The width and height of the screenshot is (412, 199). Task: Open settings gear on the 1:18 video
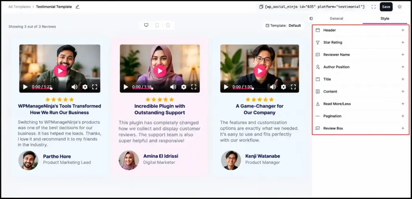183,87
